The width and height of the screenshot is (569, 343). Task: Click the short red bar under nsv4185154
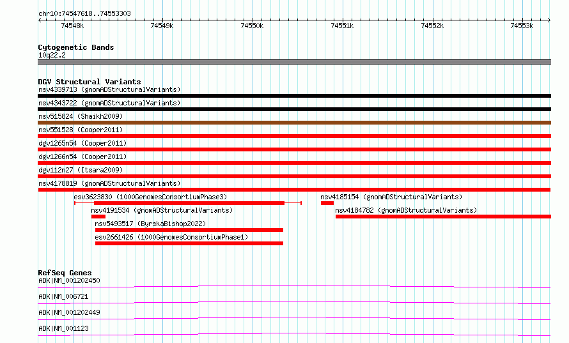coord(327,203)
